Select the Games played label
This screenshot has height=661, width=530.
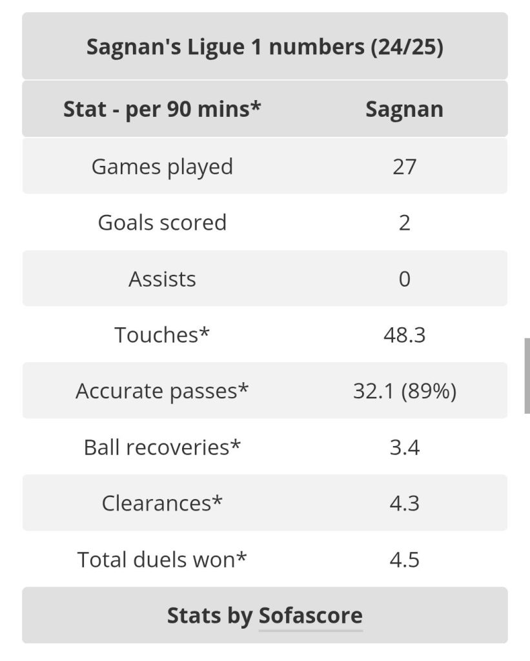pos(162,167)
